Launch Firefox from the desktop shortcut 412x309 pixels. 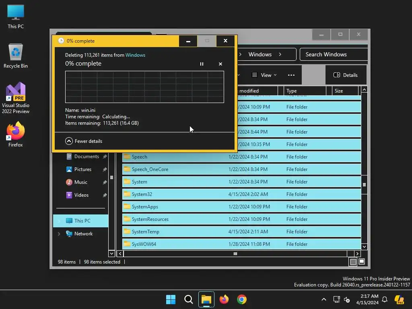[x=16, y=134]
